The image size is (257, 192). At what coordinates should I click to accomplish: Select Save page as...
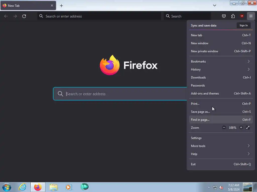pyautogui.click(x=221, y=112)
